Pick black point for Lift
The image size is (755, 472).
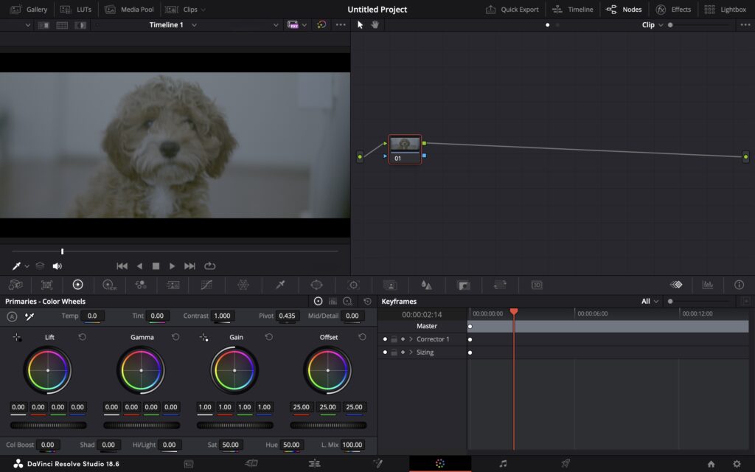17,337
